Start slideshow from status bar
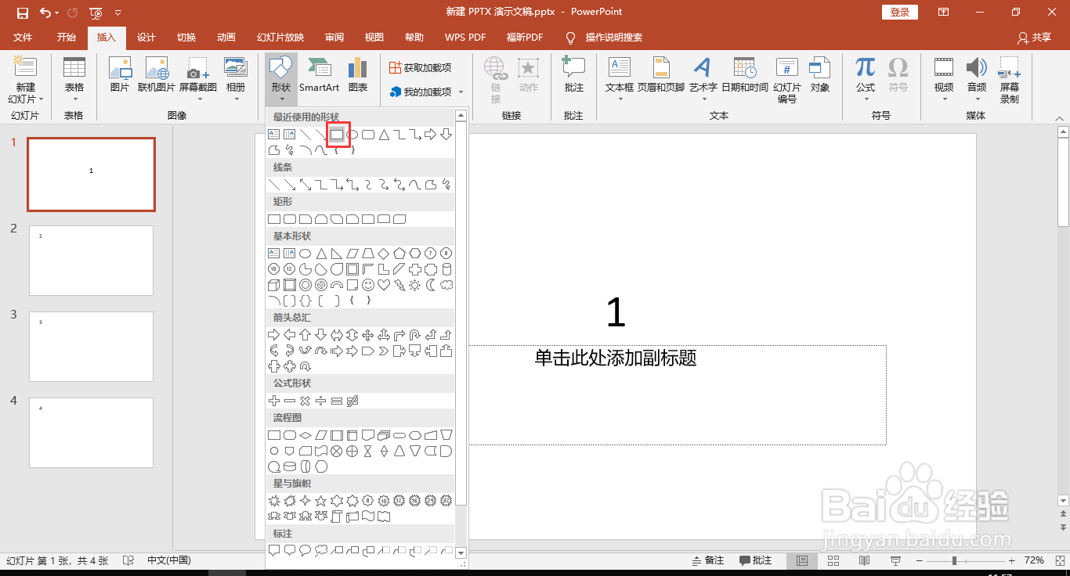The width and height of the screenshot is (1070, 576). (896, 561)
